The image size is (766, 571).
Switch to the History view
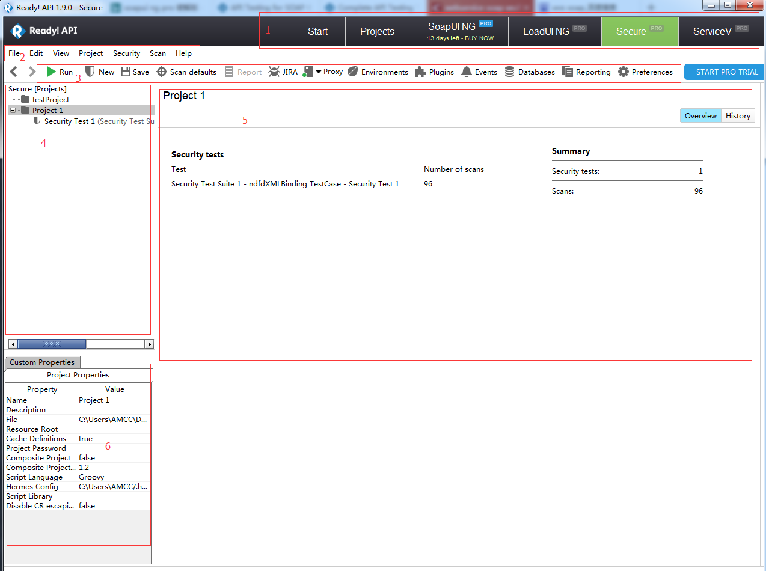pos(737,115)
